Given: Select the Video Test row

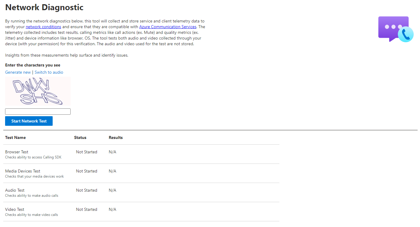Looking at the screenshot, I should (x=141, y=212).
